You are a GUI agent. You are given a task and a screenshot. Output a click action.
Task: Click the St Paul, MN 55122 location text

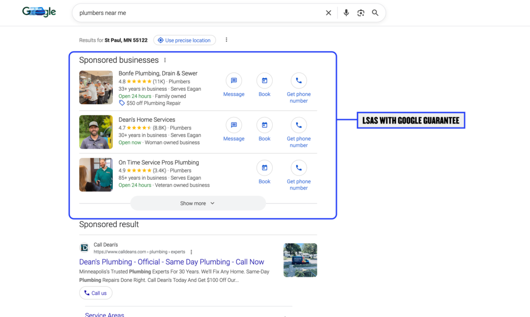pyautogui.click(x=126, y=40)
